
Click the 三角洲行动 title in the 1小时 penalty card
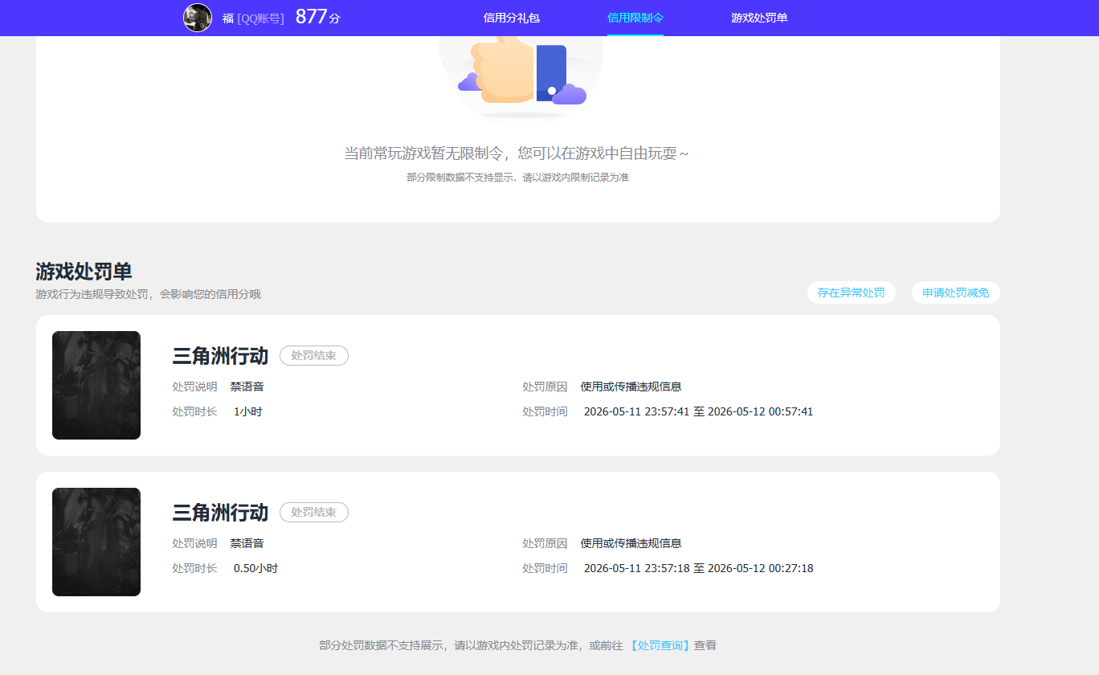[x=220, y=356]
